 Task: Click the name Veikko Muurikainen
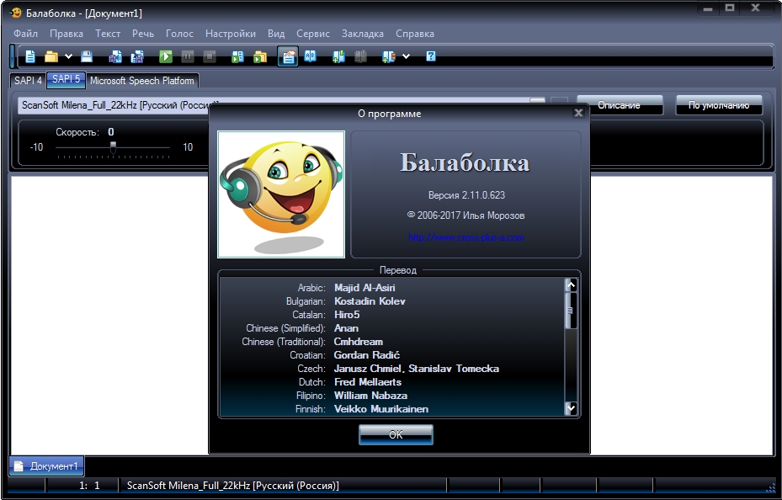pos(381,409)
